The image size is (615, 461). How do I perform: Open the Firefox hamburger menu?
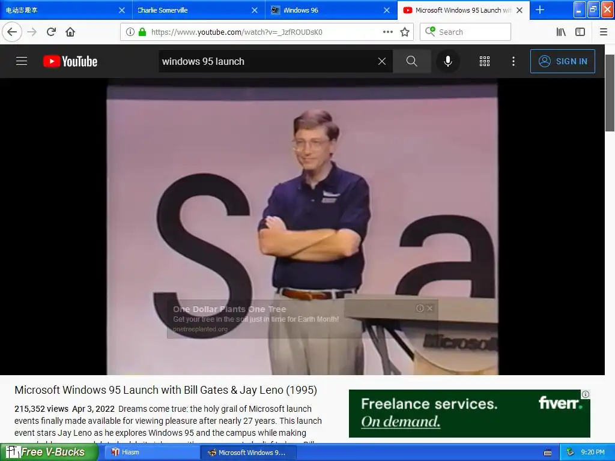[x=604, y=32]
